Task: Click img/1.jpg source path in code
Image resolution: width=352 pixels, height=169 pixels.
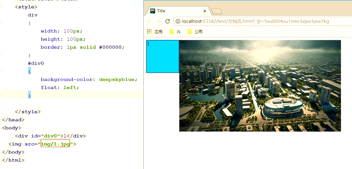Action: 55,144
